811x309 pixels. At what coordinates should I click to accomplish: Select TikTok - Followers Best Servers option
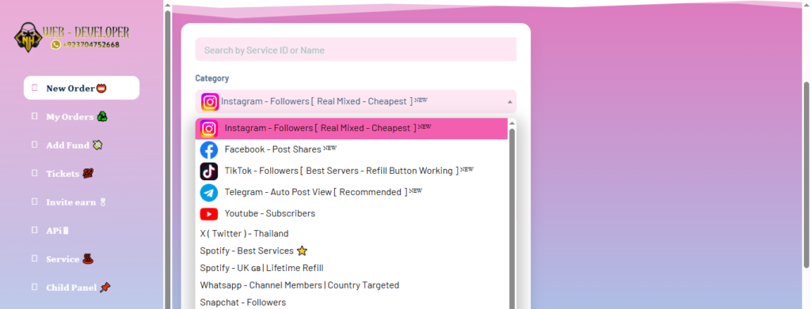click(352, 171)
